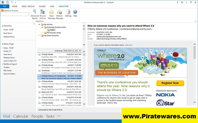
Task: Open the FILE tab
Action: 5,6
